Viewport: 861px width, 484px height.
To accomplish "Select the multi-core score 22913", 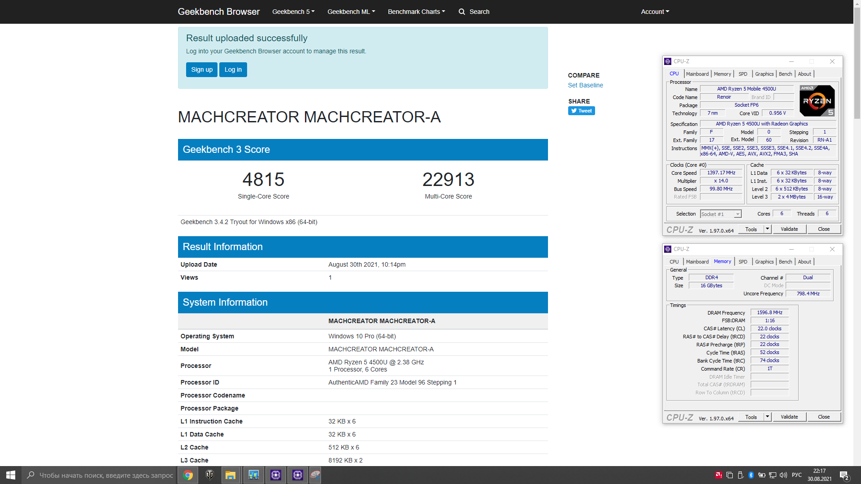I will (x=448, y=180).
